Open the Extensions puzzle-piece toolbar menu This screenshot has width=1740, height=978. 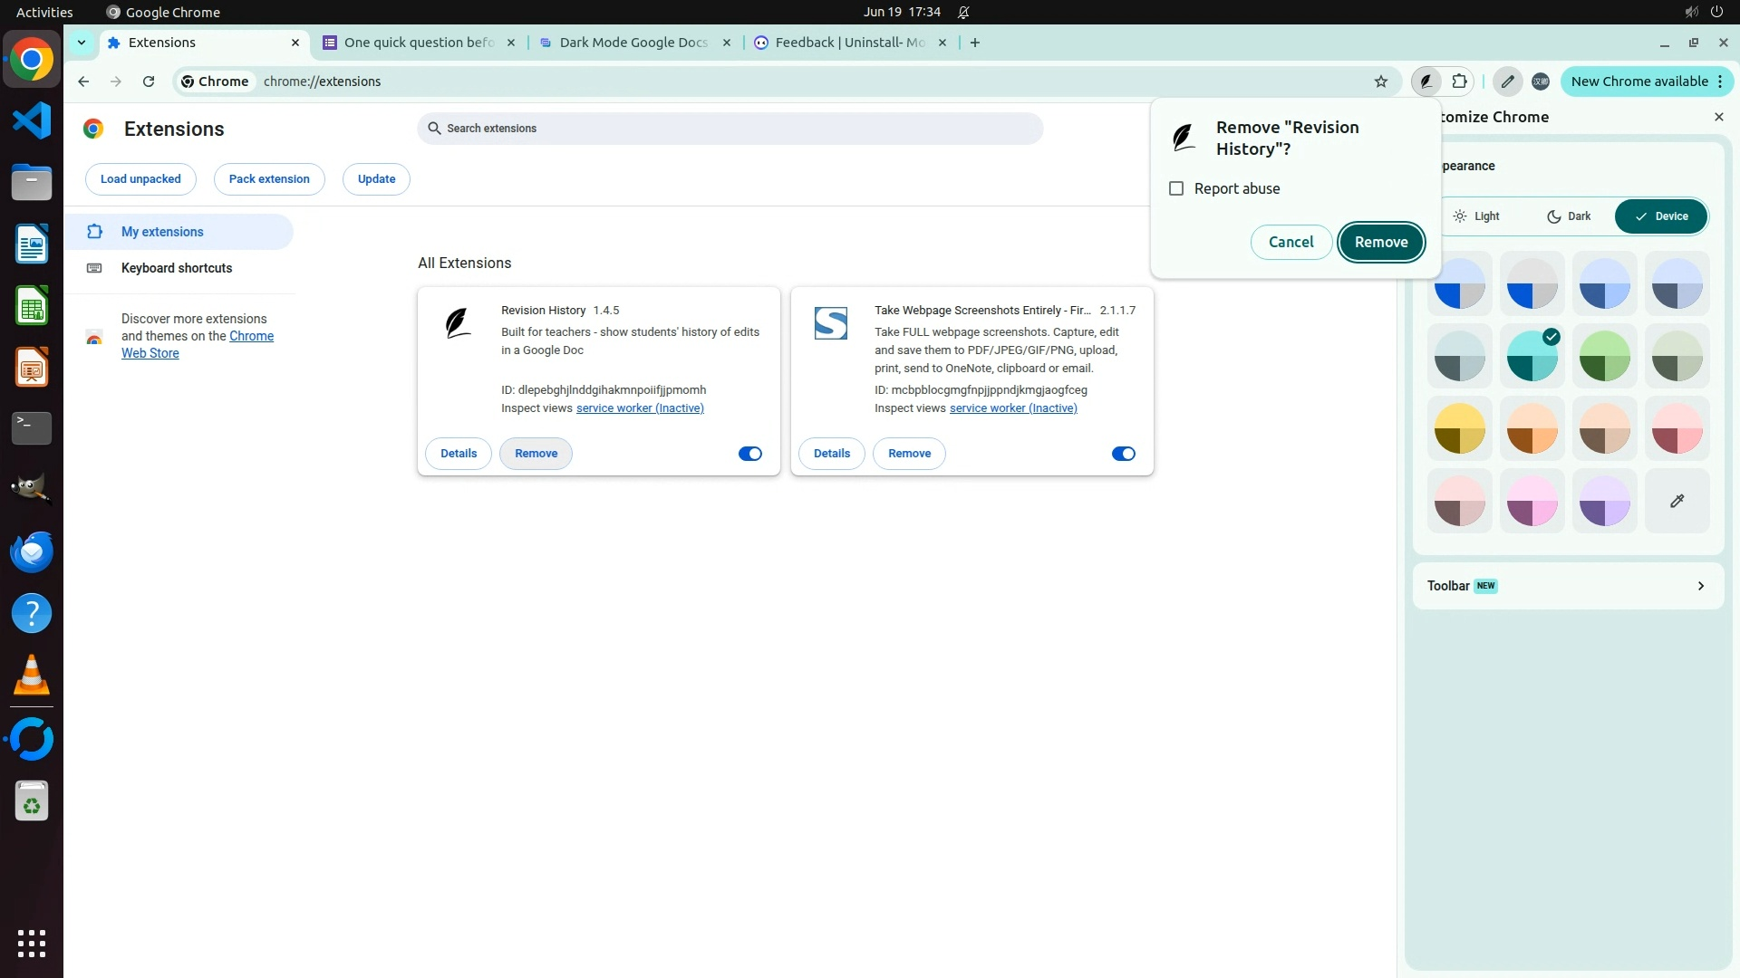pyautogui.click(x=1459, y=81)
